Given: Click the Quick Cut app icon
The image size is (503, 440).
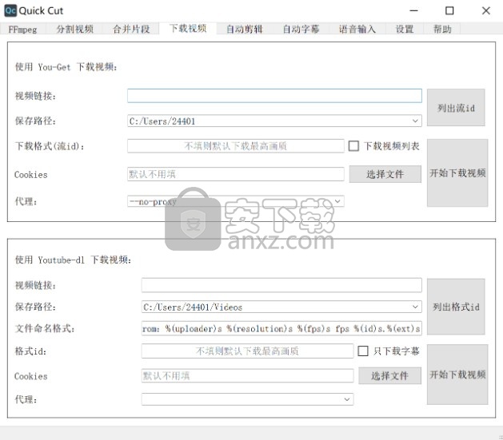Looking at the screenshot, I should click(x=10, y=10).
